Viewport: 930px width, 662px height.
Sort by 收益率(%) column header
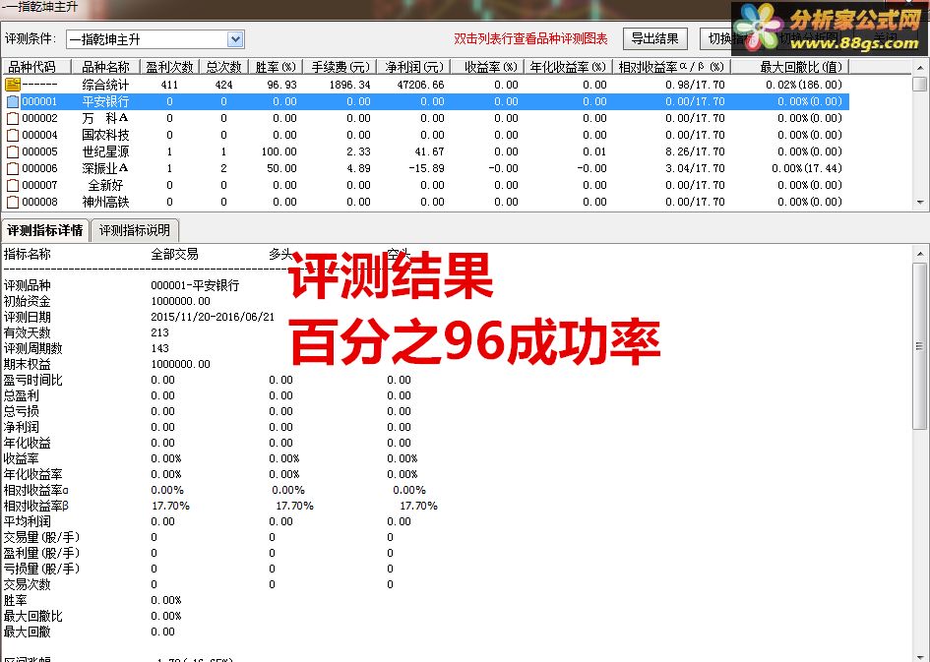click(487, 67)
